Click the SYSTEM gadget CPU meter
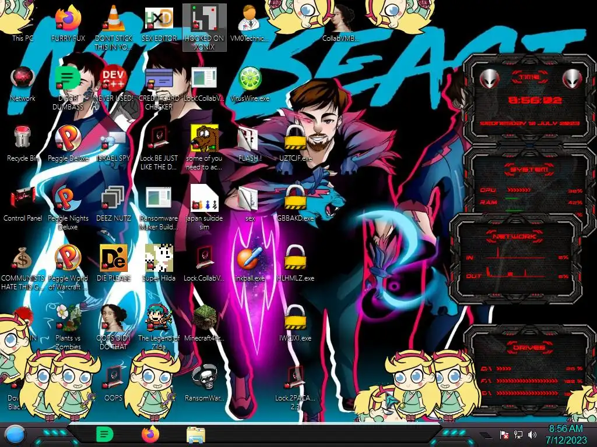The height and width of the screenshot is (447, 597). 531,190
